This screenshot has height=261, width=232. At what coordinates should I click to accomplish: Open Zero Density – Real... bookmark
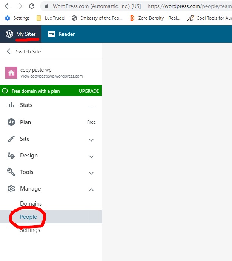click(155, 18)
